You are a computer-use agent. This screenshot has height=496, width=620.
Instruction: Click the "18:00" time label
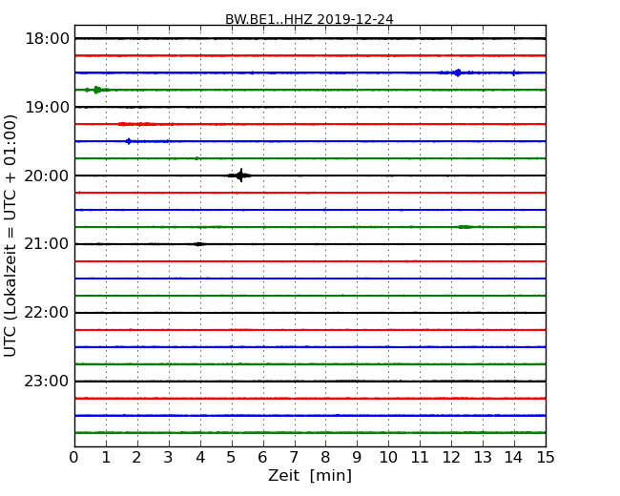(47, 39)
